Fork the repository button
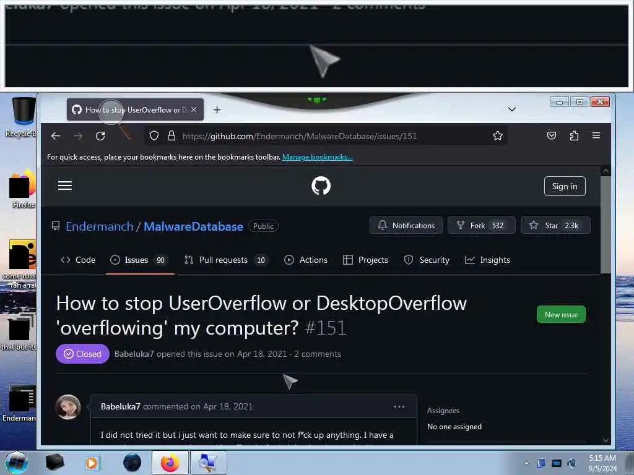The image size is (634, 475). click(x=481, y=225)
